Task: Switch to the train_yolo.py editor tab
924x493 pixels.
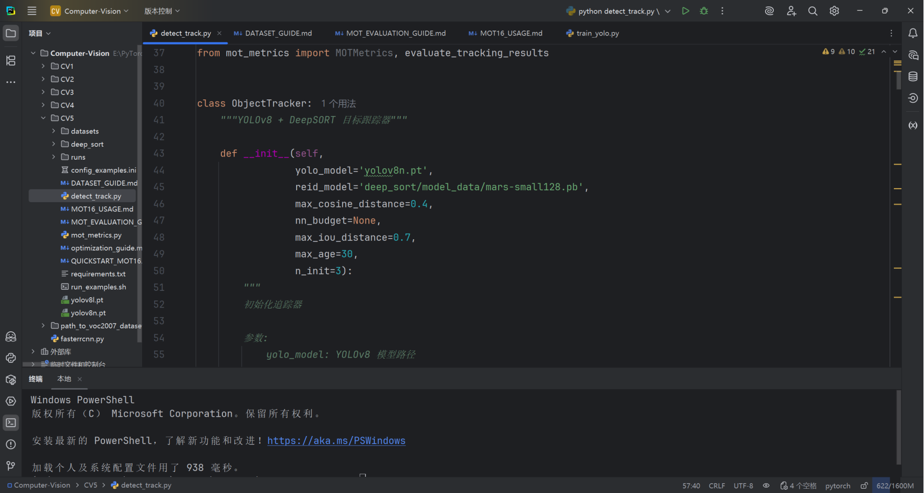Action: [x=597, y=33]
